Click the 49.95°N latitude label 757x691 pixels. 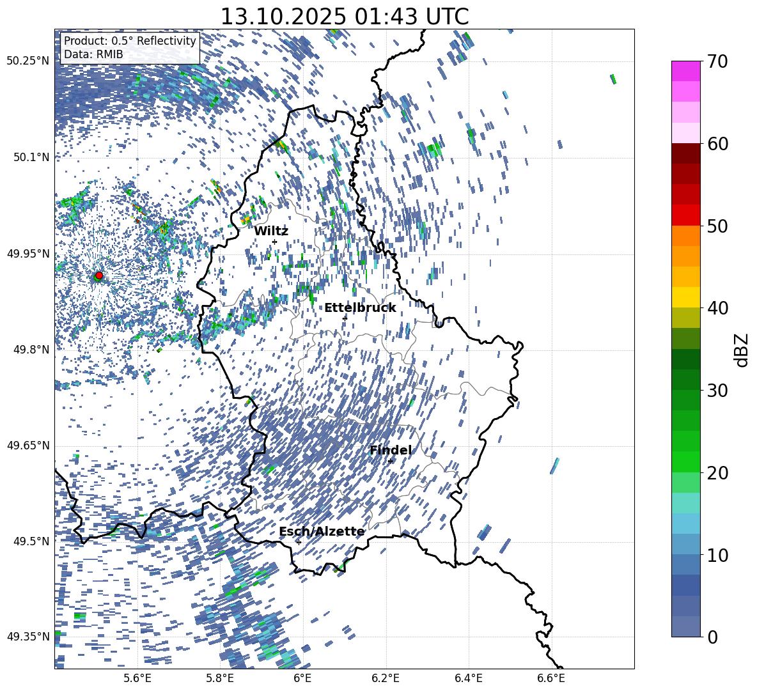click(28, 254)
